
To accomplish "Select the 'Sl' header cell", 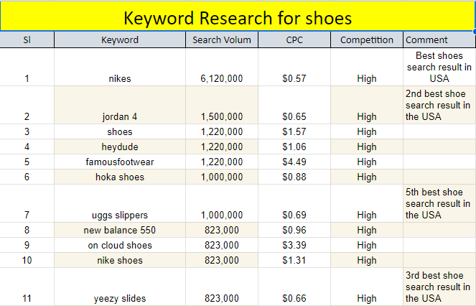I will coord(27,40).
